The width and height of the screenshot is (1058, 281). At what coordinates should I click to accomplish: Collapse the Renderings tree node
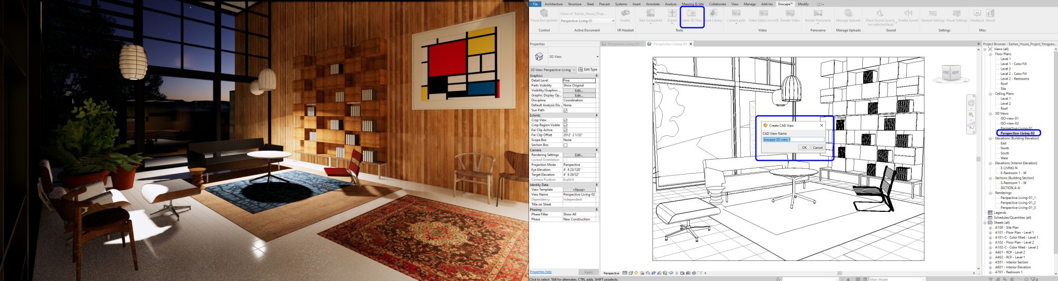click(x=990, y=193)
